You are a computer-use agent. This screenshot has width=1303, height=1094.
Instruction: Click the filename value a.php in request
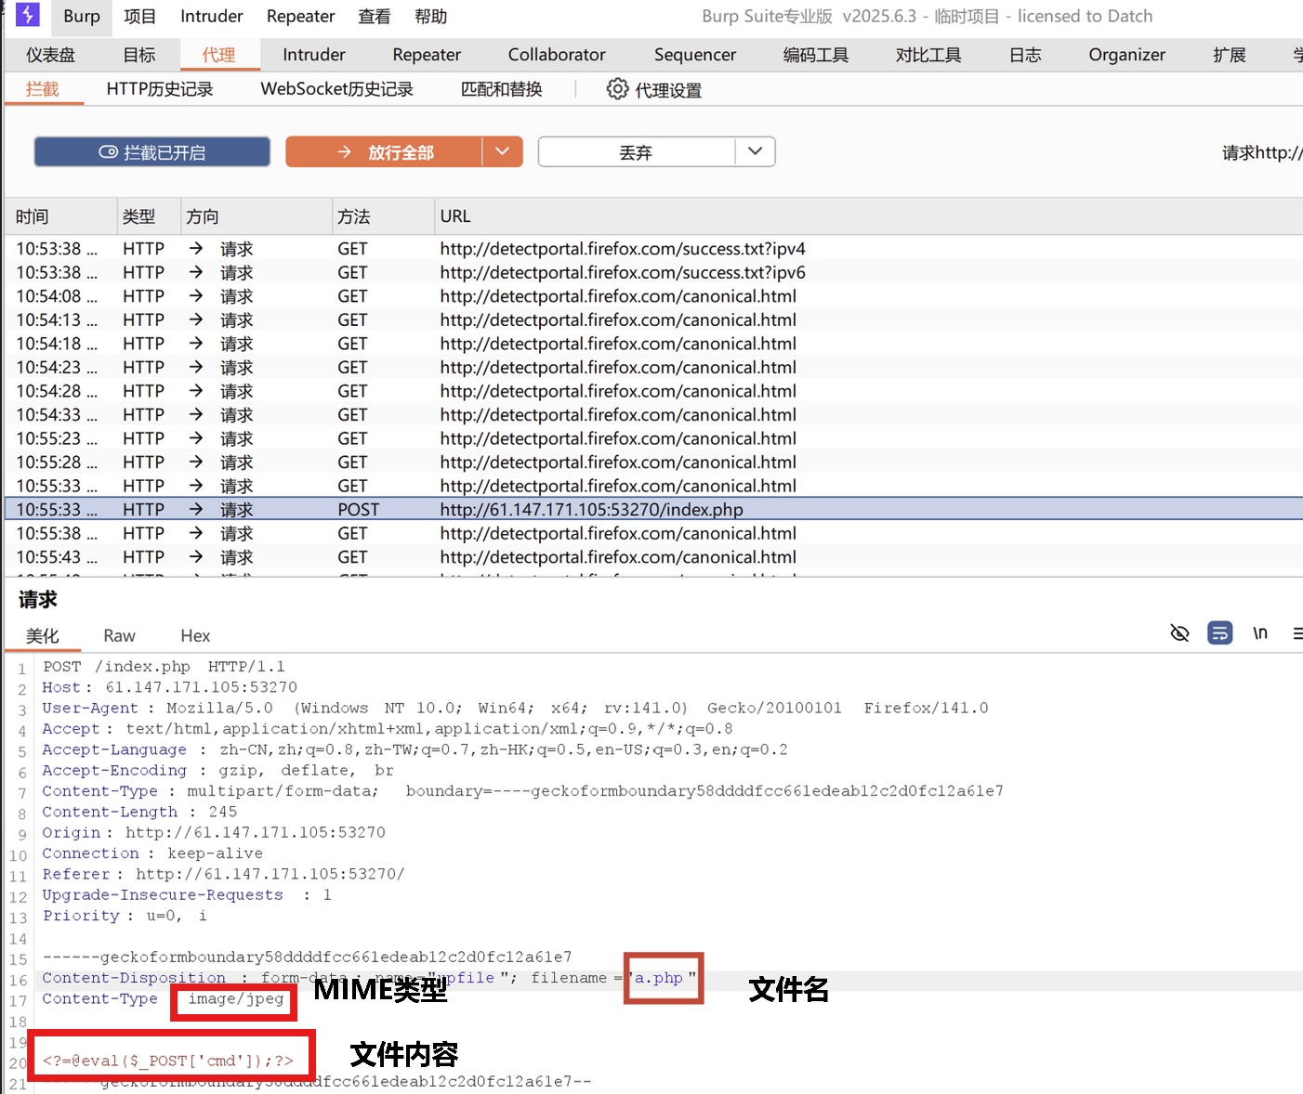tap(658, 978)
